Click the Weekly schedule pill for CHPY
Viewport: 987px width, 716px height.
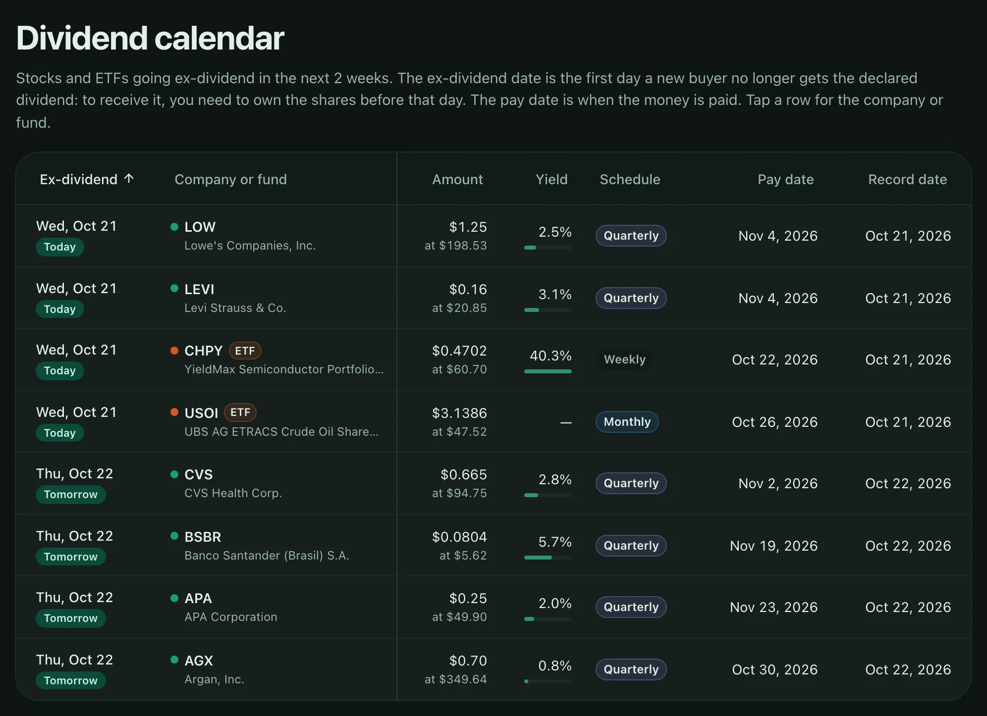pos(624,359)
